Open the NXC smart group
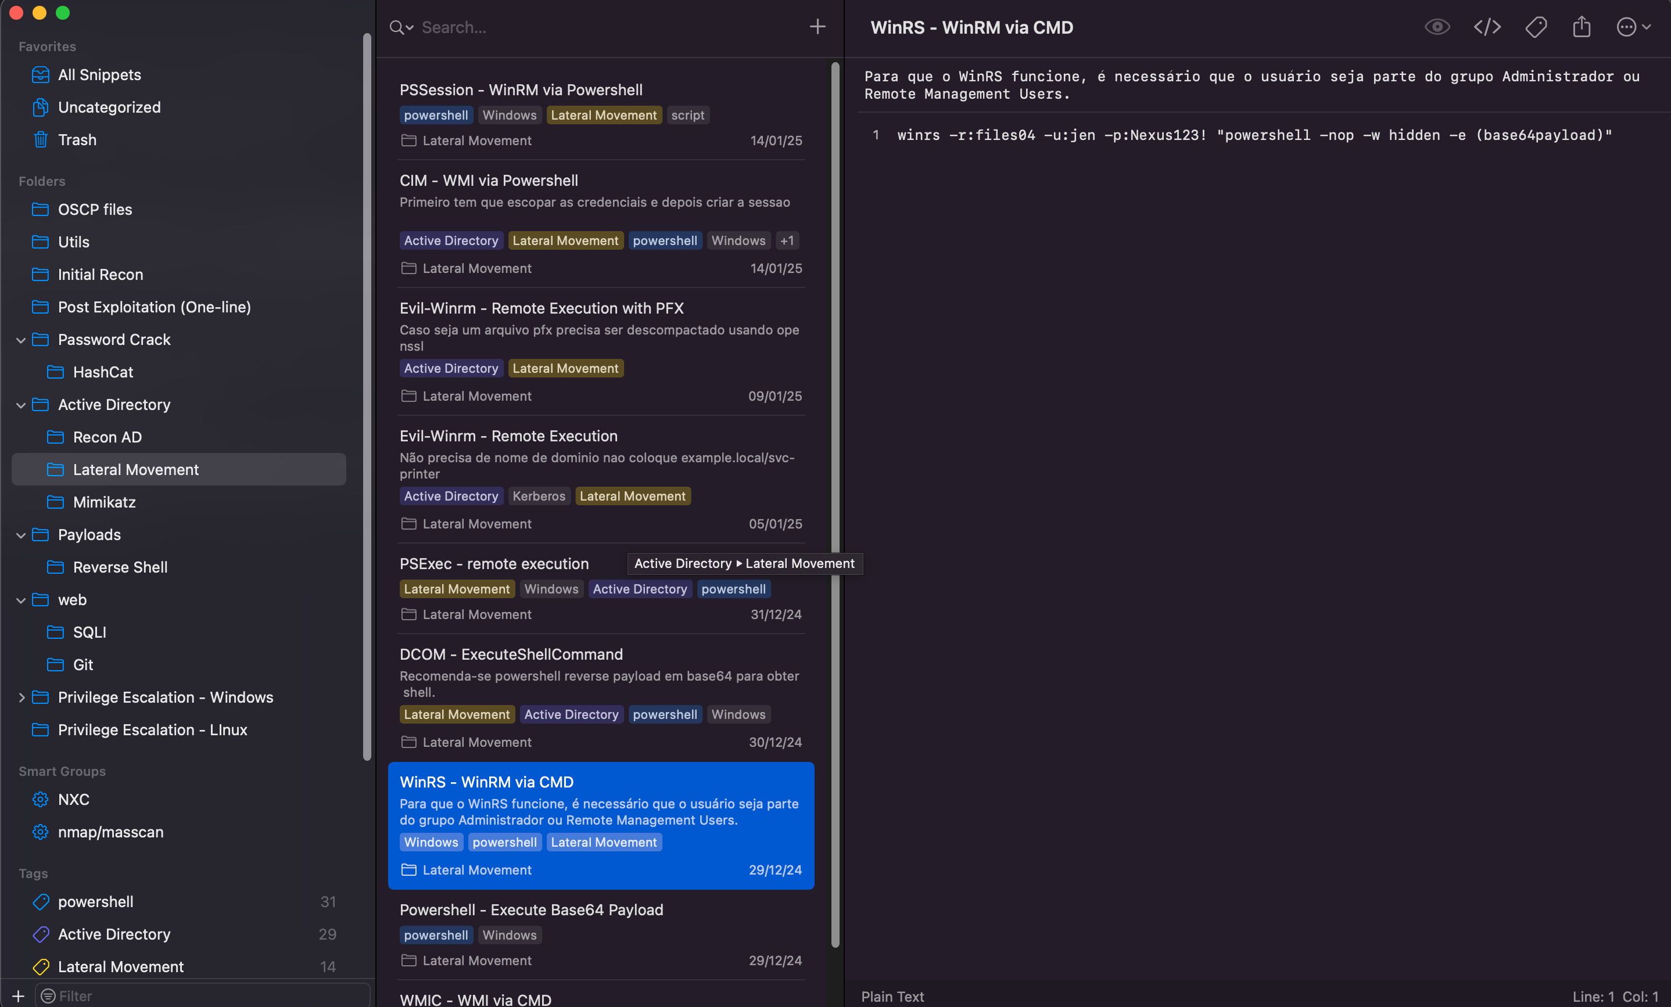1671x1007 pixels. click(x=73, y=799)
